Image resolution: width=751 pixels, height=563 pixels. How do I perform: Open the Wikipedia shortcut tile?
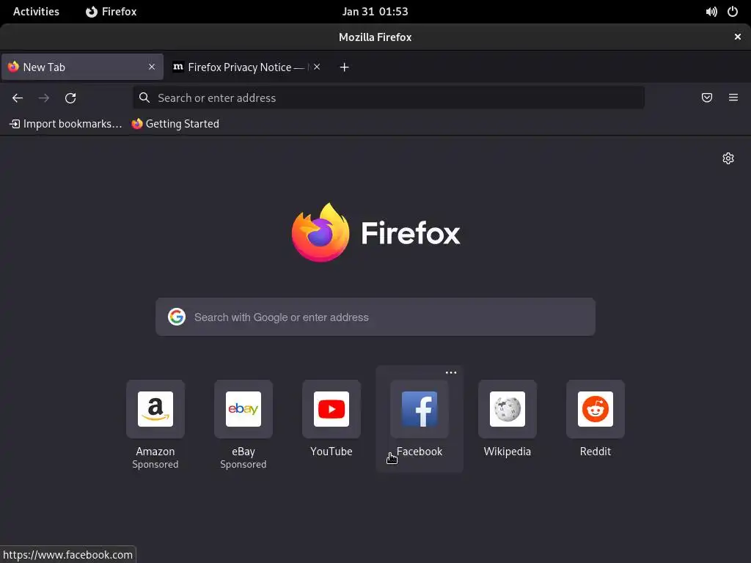[508, 409]
